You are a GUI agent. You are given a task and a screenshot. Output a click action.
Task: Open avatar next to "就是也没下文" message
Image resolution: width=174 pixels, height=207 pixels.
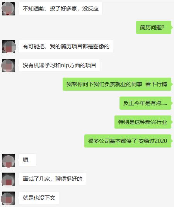(x=9, y=198)
